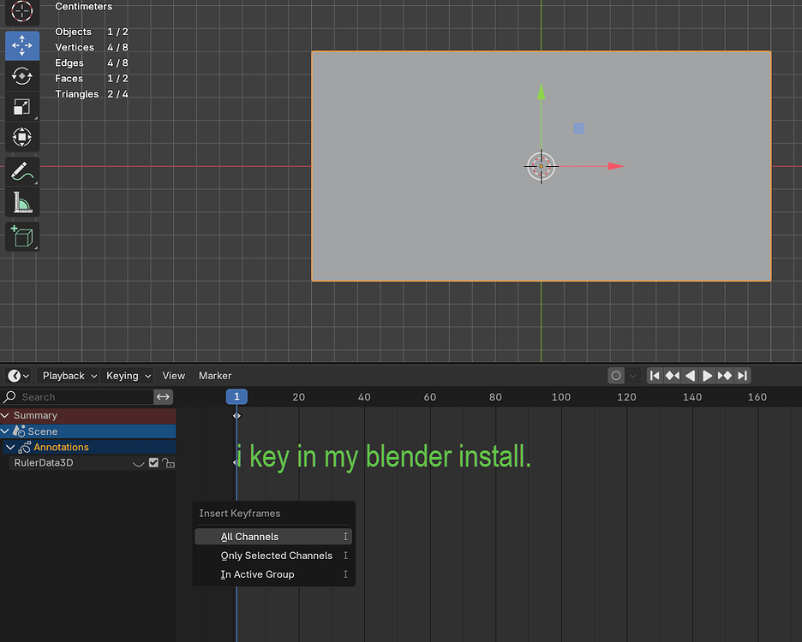802x642 pixels.
Task: Click frame 100 on the timeline ruler
Action: (561, 397)
